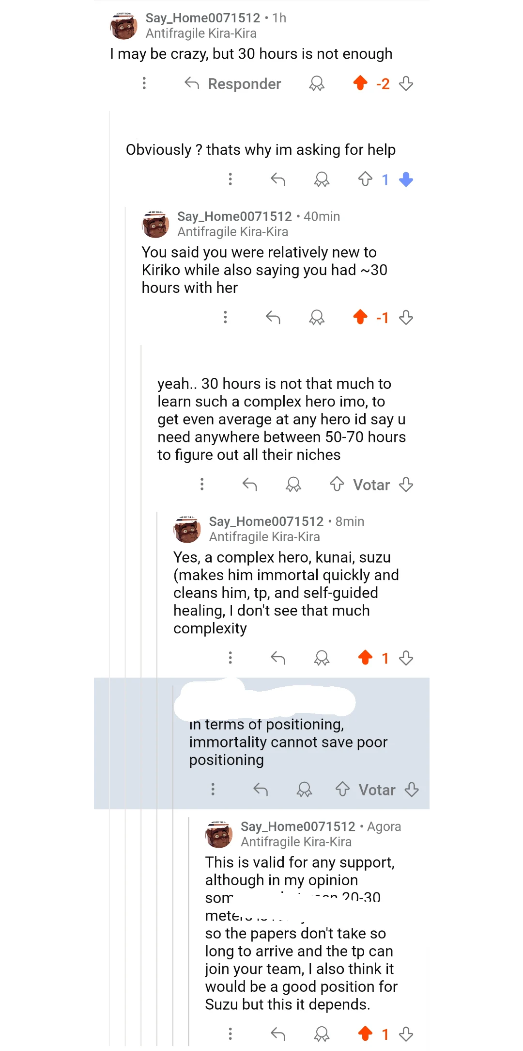This screenshot has width=523, height=1051.
Task: Downvote the 'complex hero, kunai, suzu' comment
Action: tap(406, 658)
